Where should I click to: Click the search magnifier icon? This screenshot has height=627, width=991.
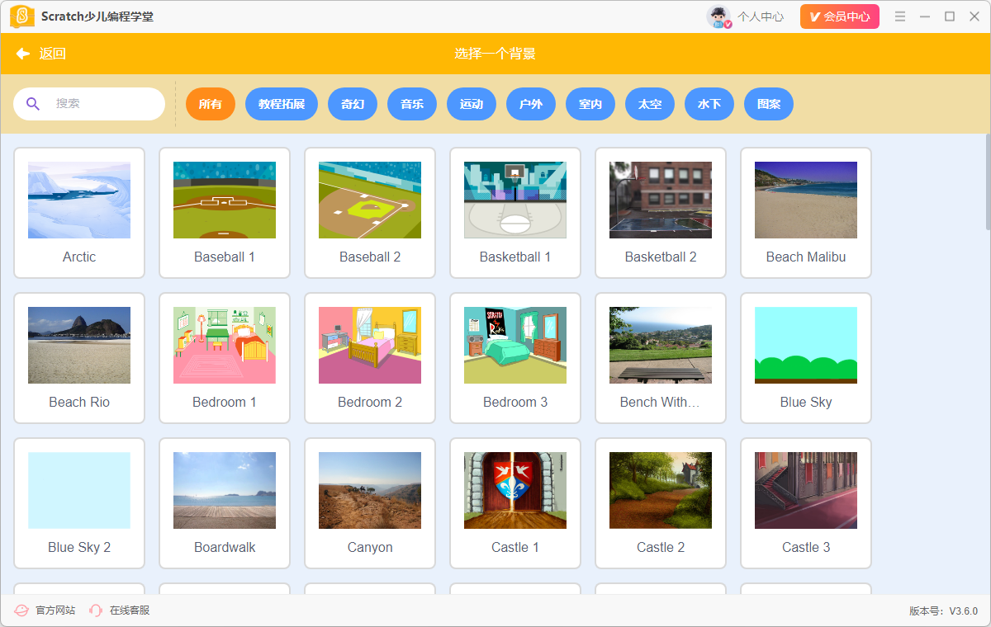tap(33, 104)
